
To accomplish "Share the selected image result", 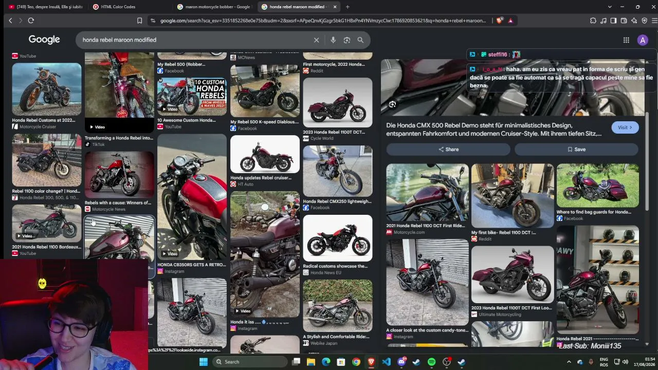I will coord(448,150).
